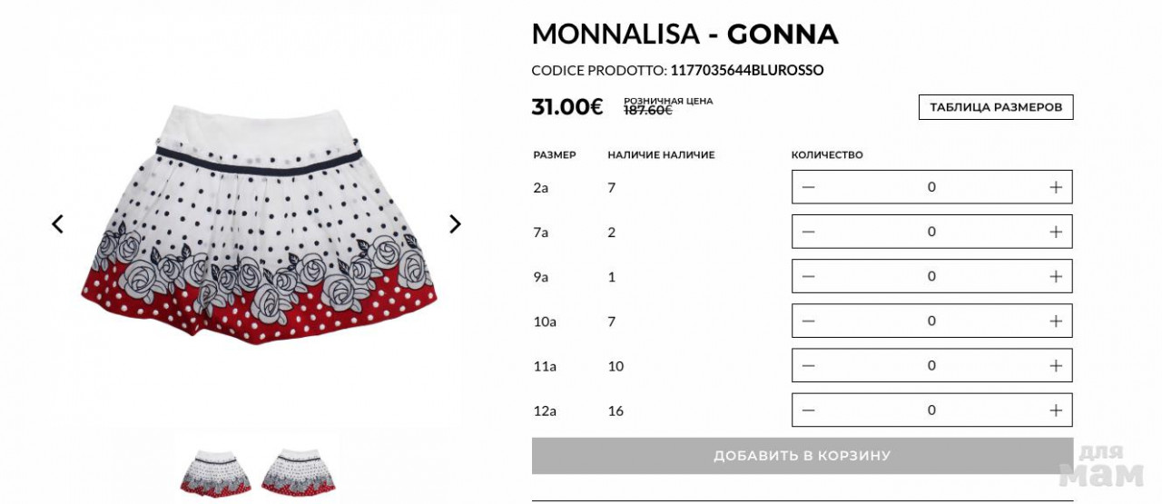The height and width of the screenshot is (504, 1162).
Task: Add one item of size 9a
Action: 1055,276
